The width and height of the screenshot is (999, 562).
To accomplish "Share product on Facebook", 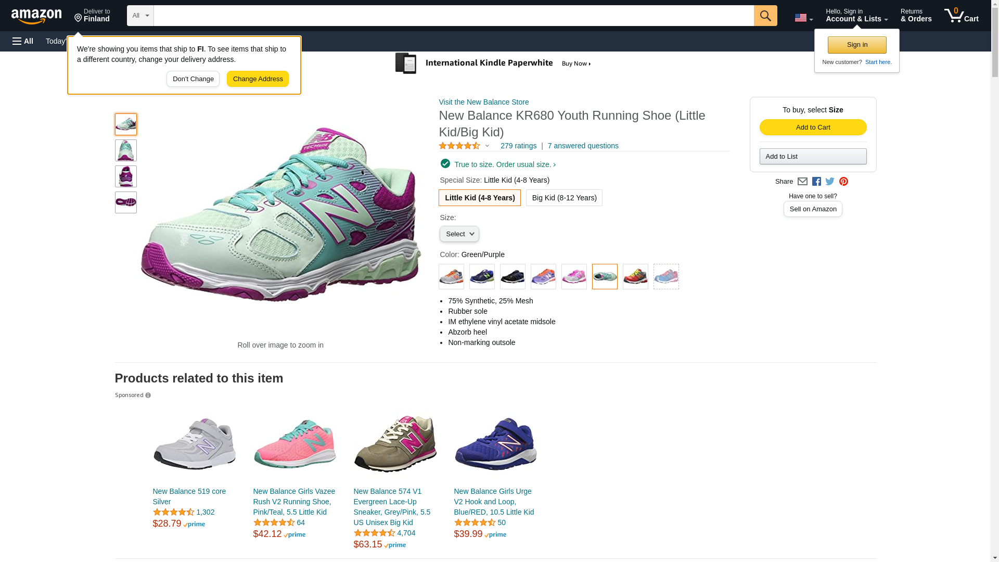I will (x=816, y=182).
